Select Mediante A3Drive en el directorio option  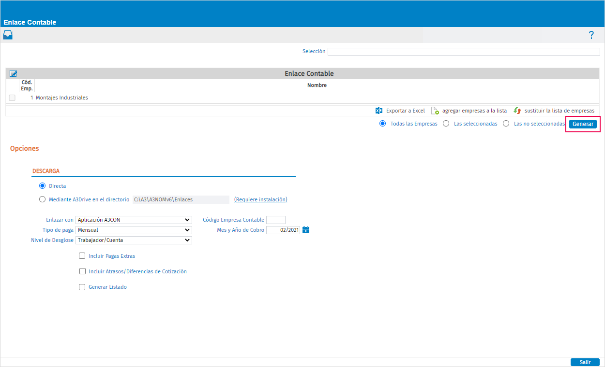[x=42, y=199]
